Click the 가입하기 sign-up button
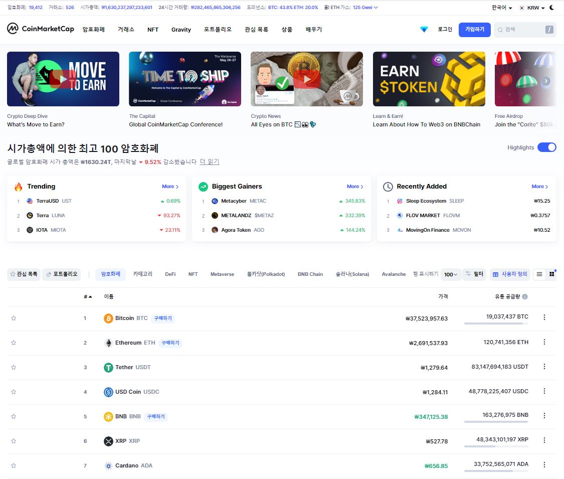Image resolution: width=564 pixels, height=479 pixels. [x=474, y=30]
